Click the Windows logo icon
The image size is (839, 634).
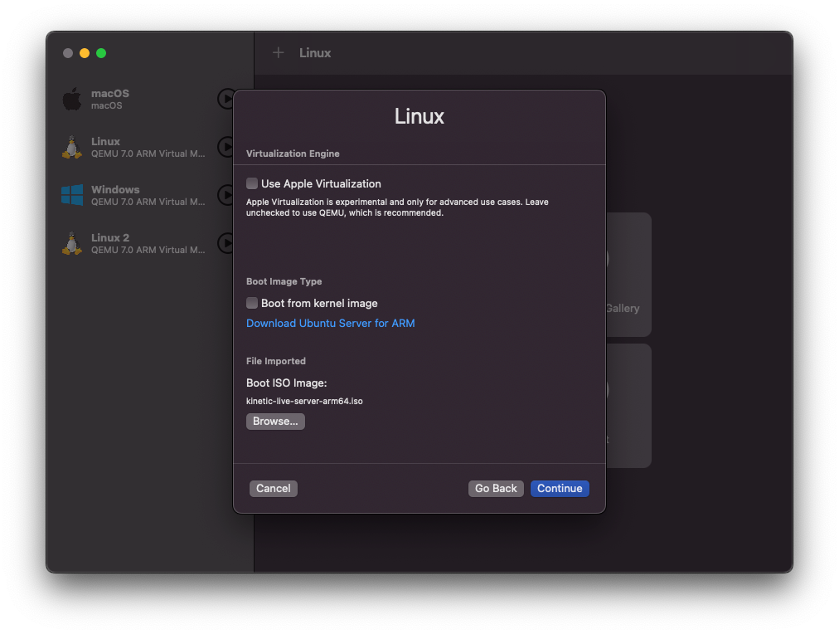[x=72, y=195]
